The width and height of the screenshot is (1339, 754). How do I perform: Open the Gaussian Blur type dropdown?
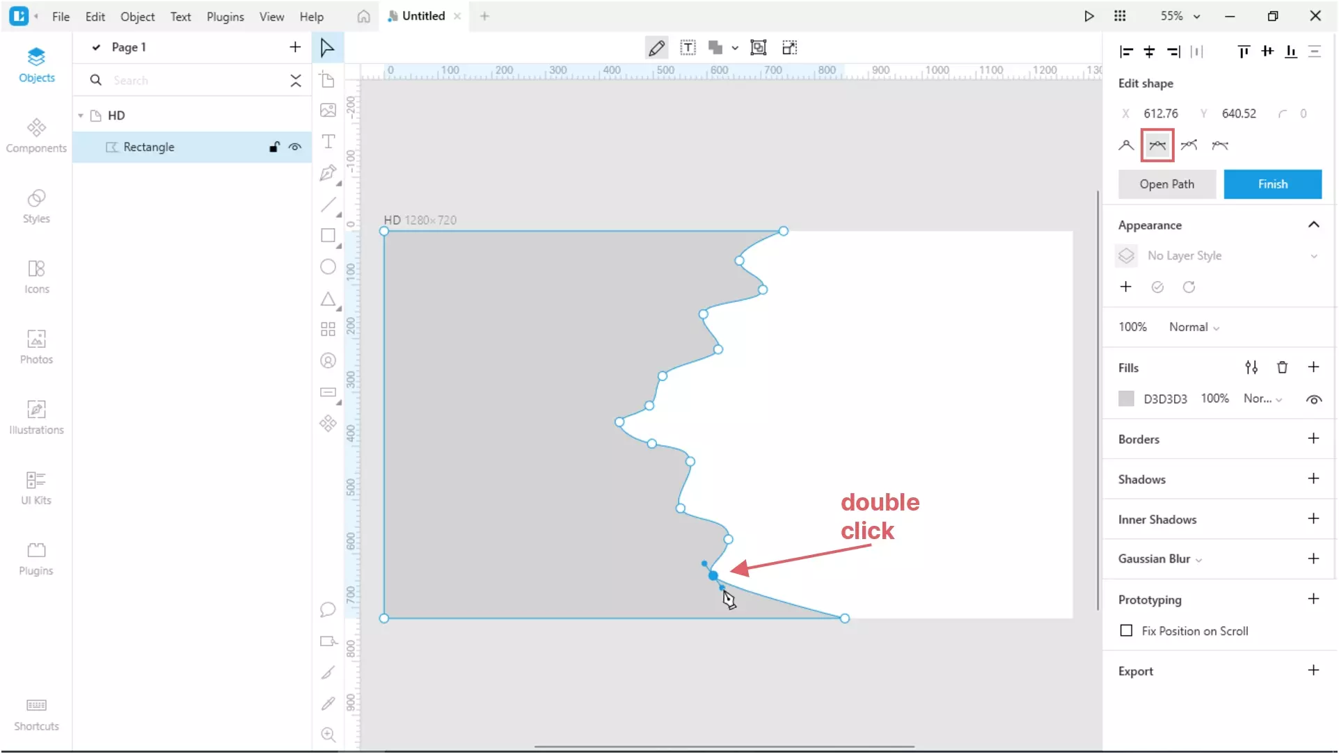coord(1198,559)
